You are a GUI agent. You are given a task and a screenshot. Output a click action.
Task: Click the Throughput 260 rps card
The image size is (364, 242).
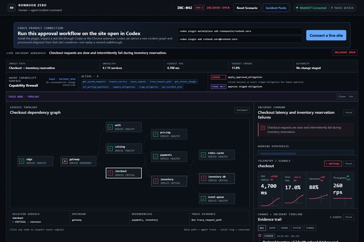(342, 190)
